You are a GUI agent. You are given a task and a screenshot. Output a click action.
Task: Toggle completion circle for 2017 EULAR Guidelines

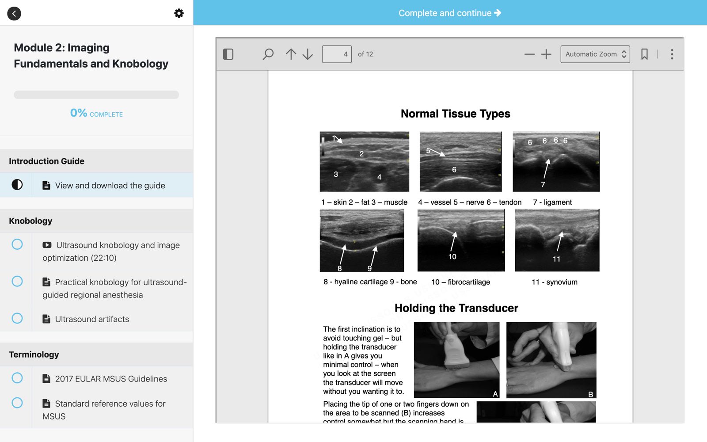pyautogui.click(x=17, y=378)
